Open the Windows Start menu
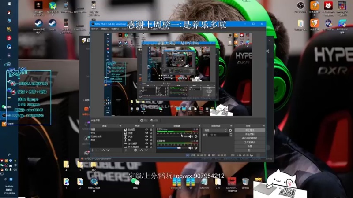The height and width of the screenshot is (198, 353). [x=9, y=4]
